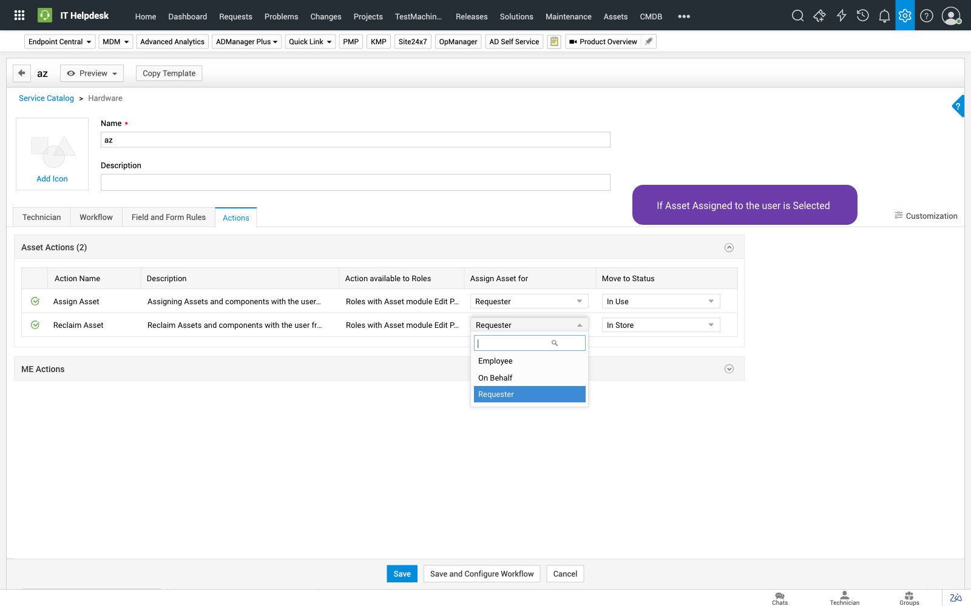
Task: Select Requester in the open dropdown list
Action: tap(530, 394)
